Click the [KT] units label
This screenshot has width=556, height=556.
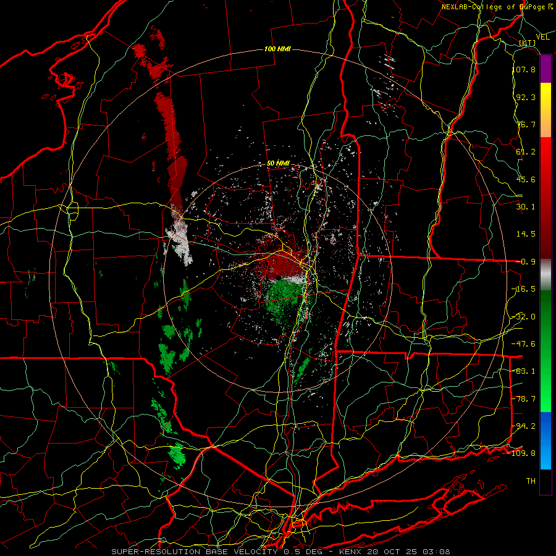tap(528, 43)
